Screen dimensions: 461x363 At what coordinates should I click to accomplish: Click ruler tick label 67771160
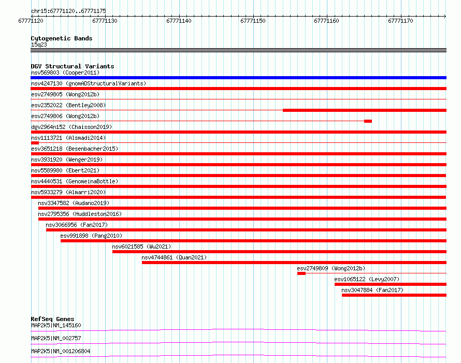(326, 21)
